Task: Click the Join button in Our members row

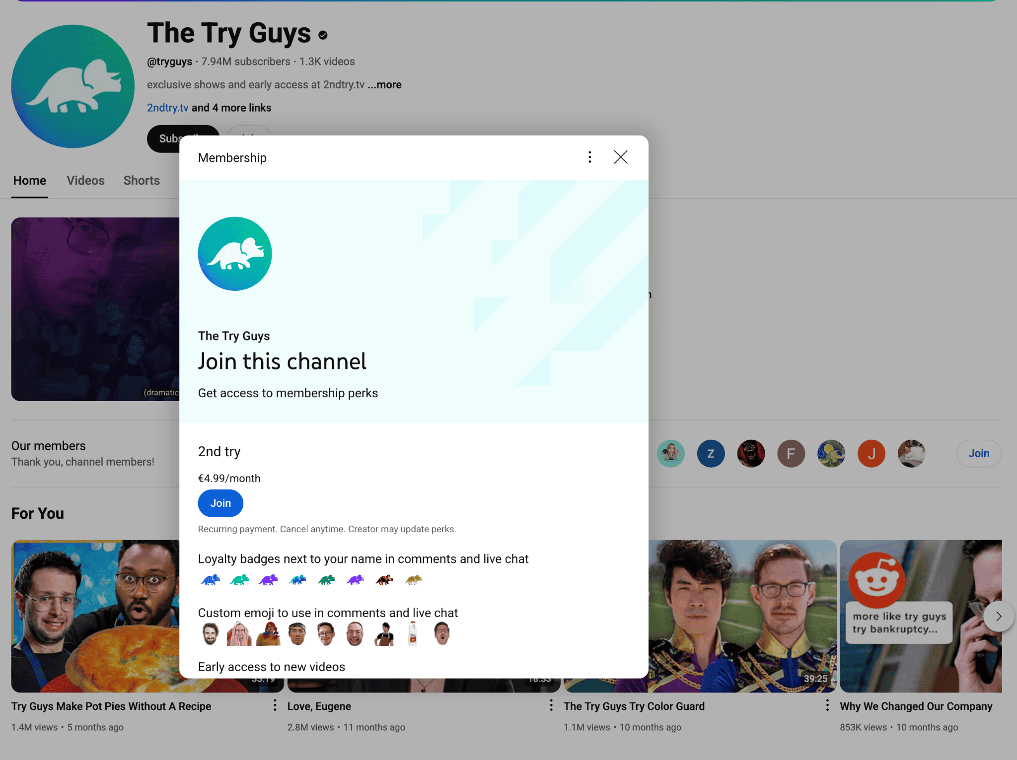Action: click(x=979, y=453)
